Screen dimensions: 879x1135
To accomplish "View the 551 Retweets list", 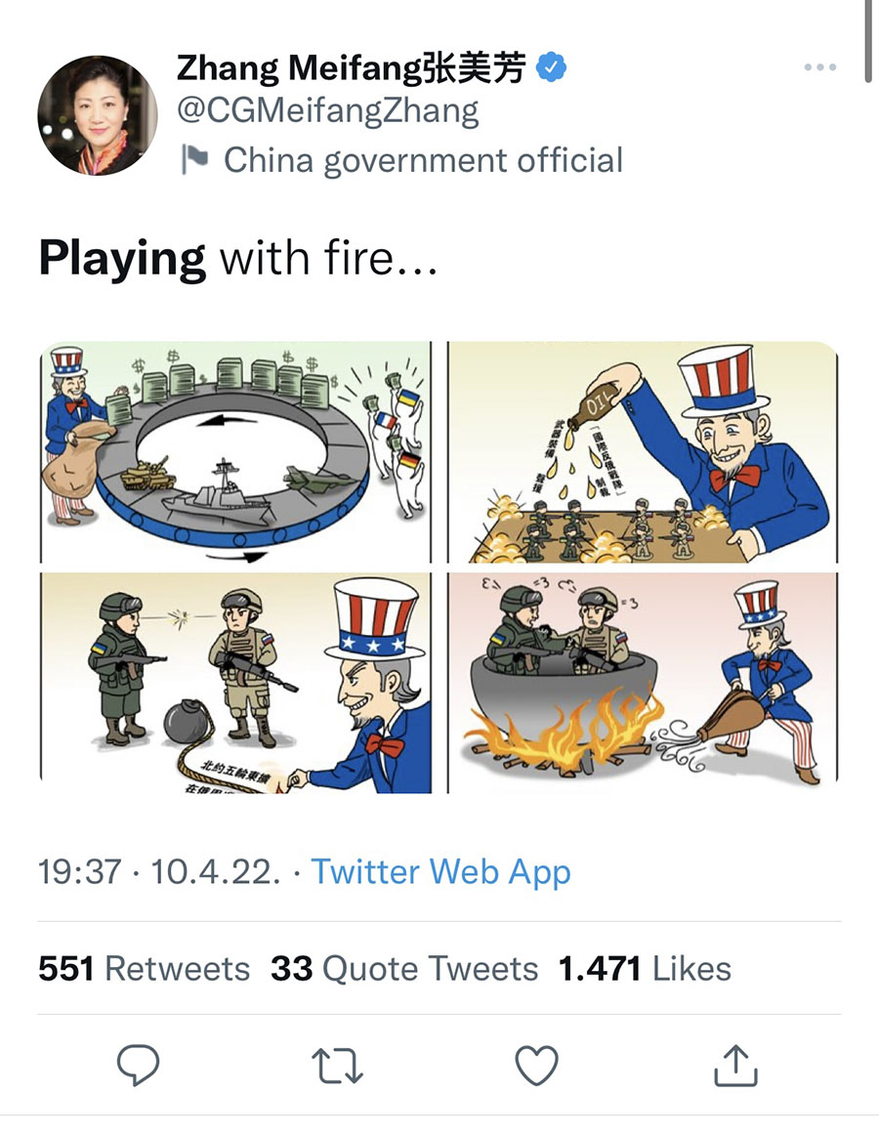I will 144,968.
